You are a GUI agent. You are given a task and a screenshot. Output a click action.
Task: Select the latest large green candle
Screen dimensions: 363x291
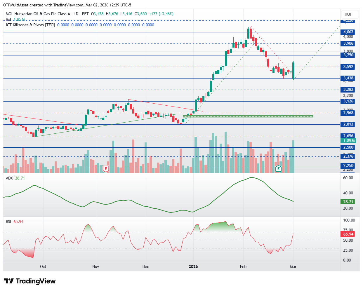(x=293, y=70)
